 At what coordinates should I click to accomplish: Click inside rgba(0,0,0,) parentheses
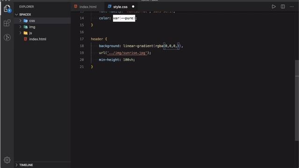[x=171, y=46]
